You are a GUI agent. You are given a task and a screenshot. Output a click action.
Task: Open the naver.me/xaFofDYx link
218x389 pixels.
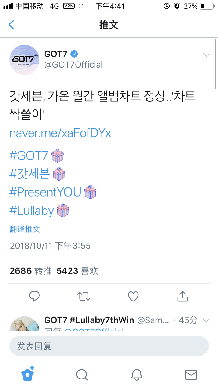click(60, 133)
